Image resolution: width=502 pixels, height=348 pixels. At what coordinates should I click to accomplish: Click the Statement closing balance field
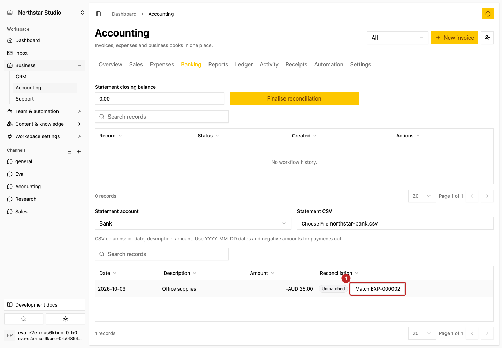(159, 98)
